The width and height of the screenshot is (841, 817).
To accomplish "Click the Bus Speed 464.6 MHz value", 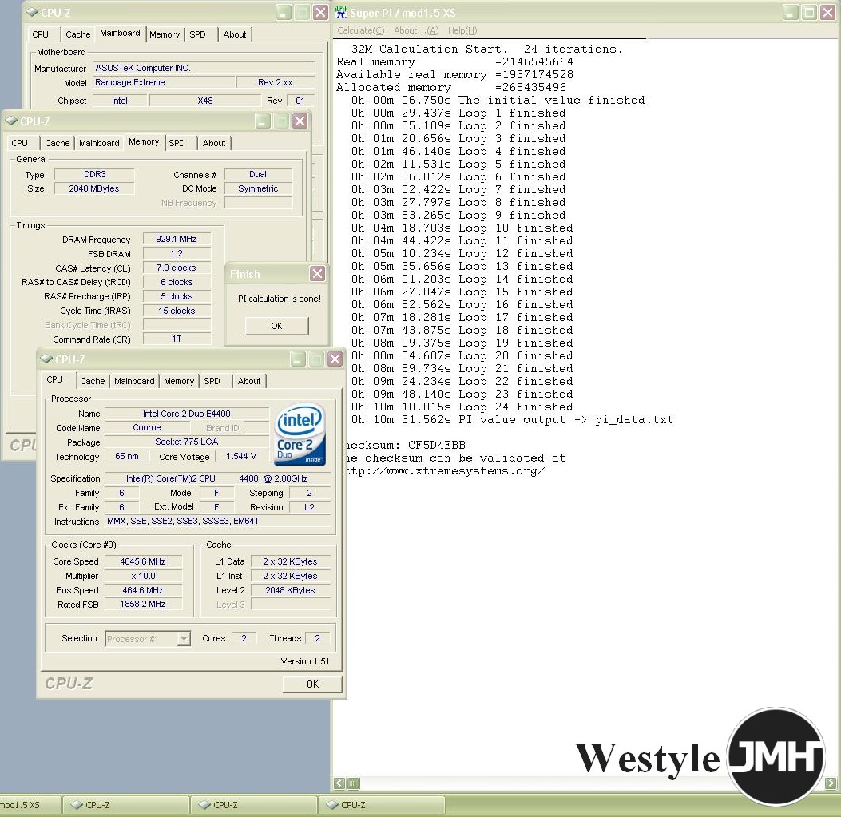I will [x=143, y=590].
